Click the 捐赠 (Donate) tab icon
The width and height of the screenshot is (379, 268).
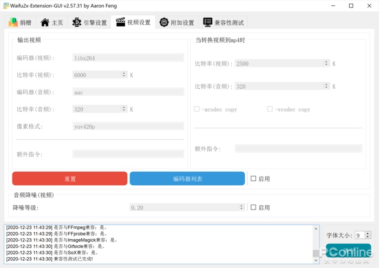pos(13,23)
